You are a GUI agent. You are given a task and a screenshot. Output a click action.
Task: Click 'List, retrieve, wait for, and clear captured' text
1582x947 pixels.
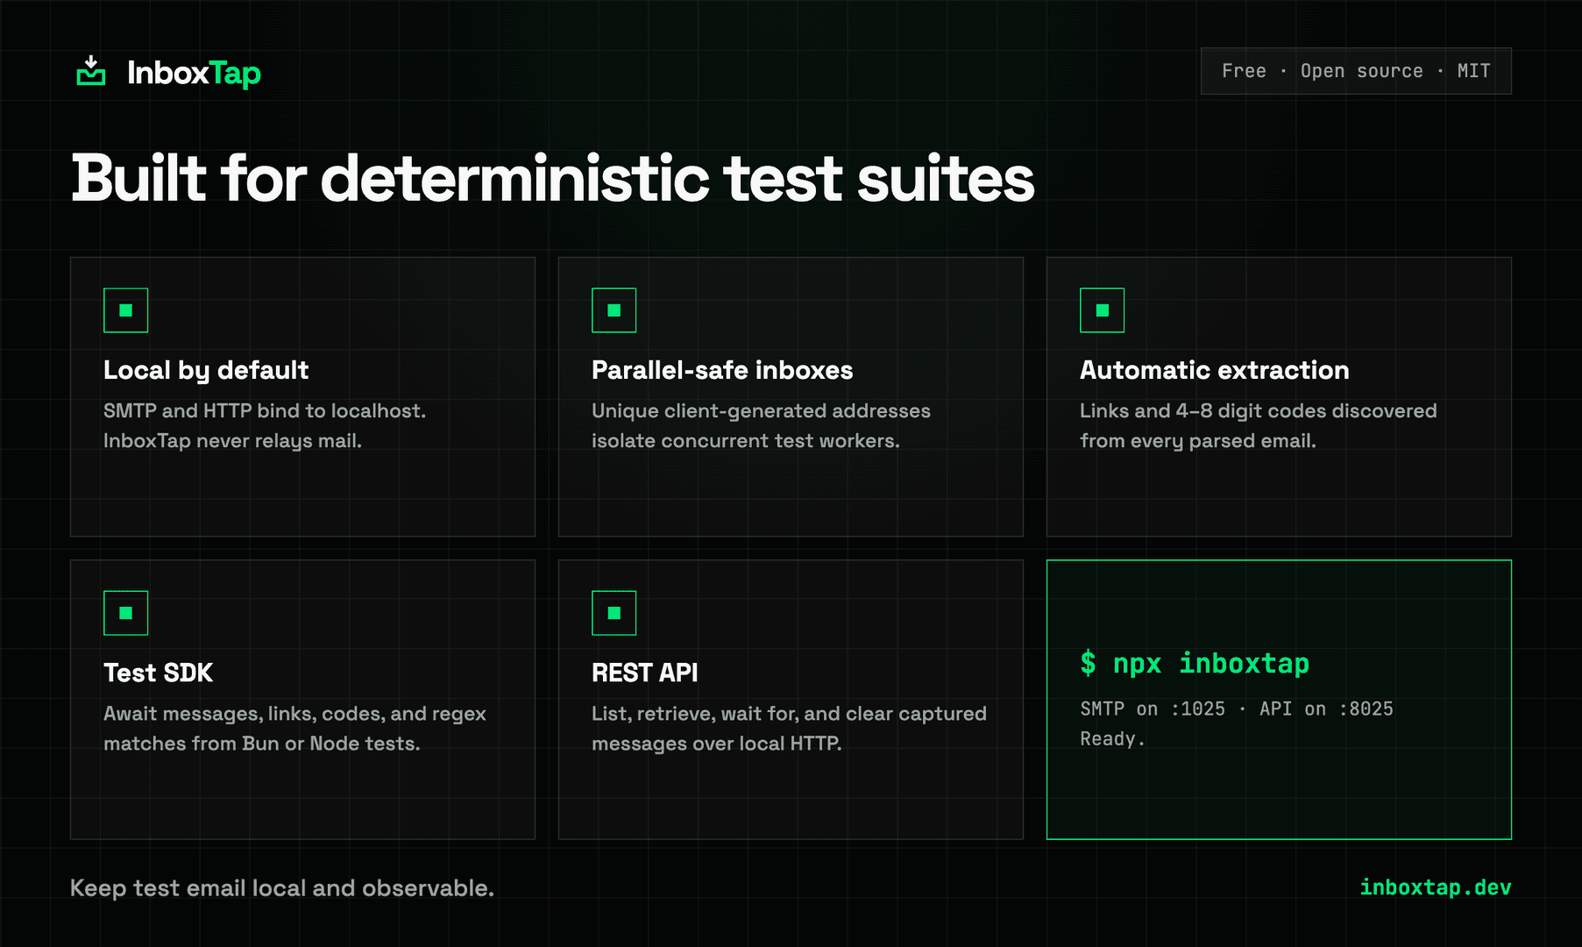[789, 714]
